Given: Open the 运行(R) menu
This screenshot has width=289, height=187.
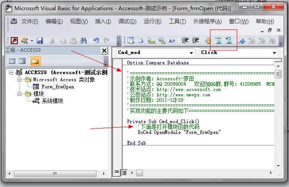Looking at the screenshot, I should 152,21.
